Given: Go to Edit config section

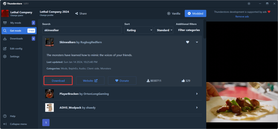Looking at the screenshot, I should [16, 49].
